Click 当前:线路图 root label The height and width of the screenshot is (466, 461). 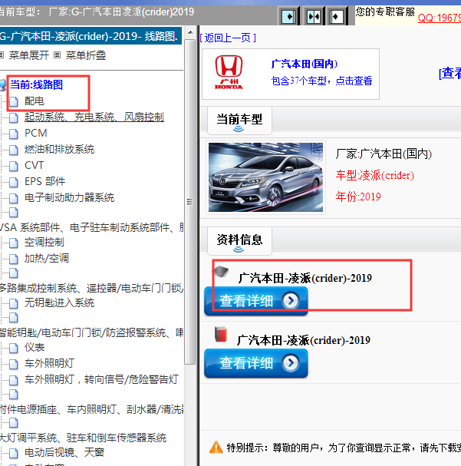(x=36, y=84)
